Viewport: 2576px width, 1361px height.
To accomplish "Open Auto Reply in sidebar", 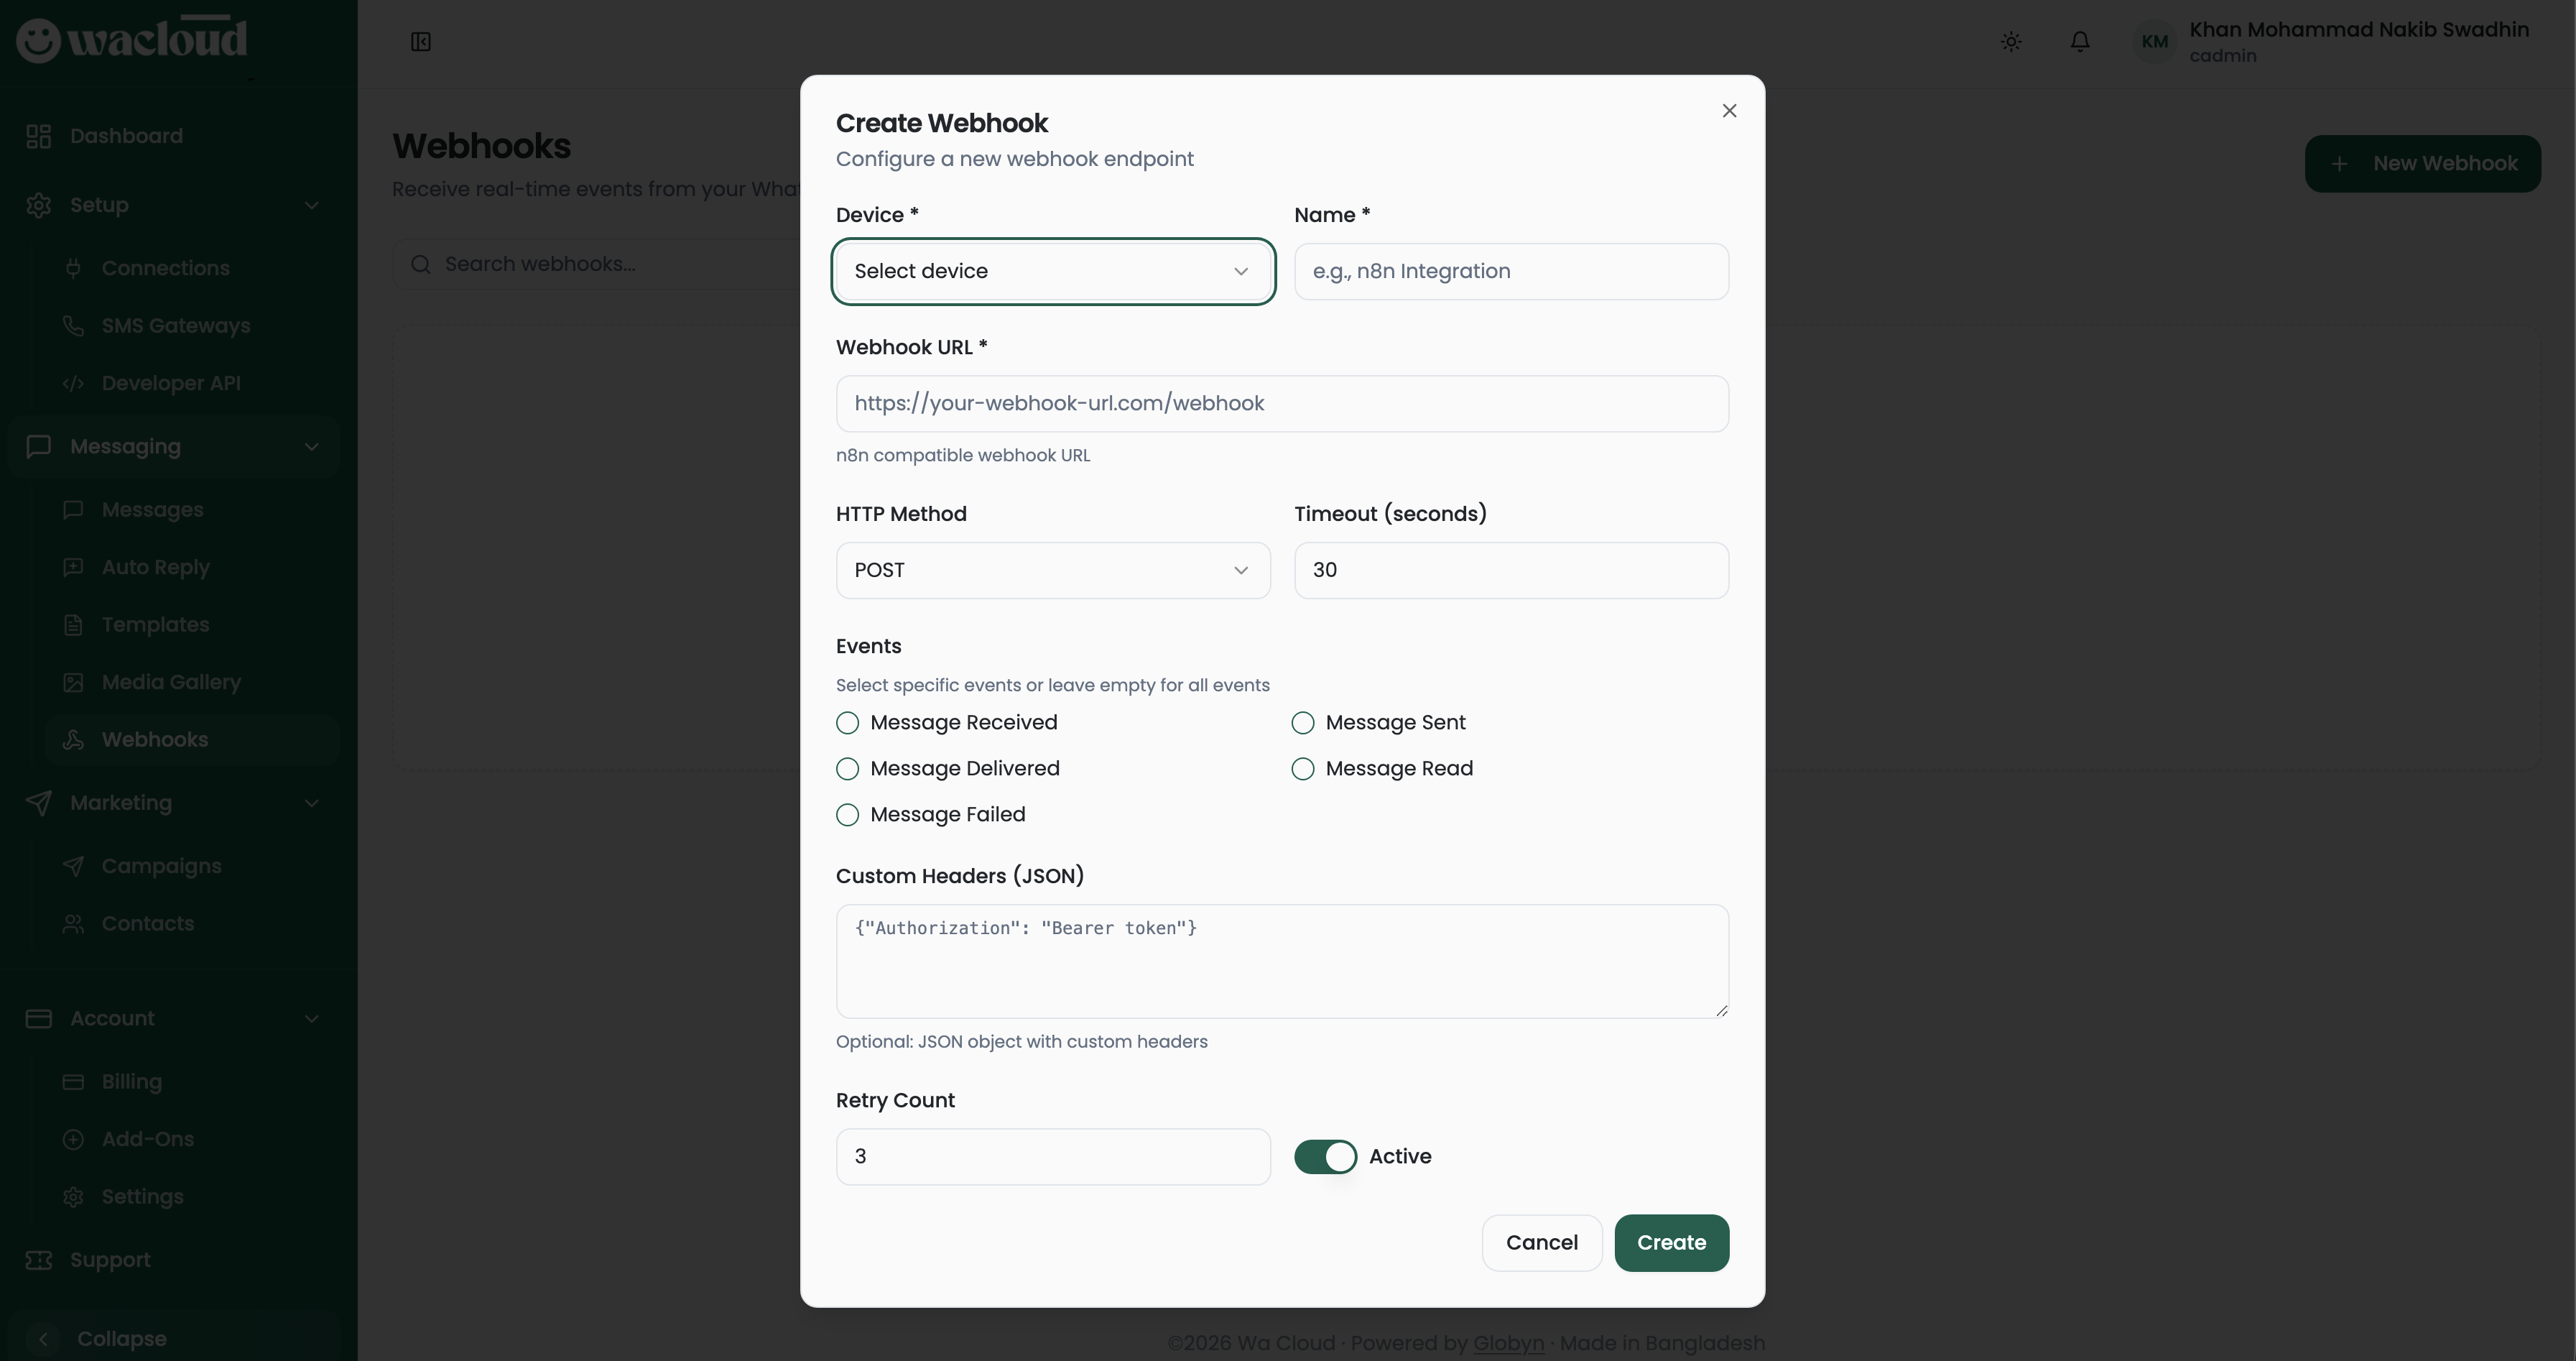I will click(x=155, y=567).
